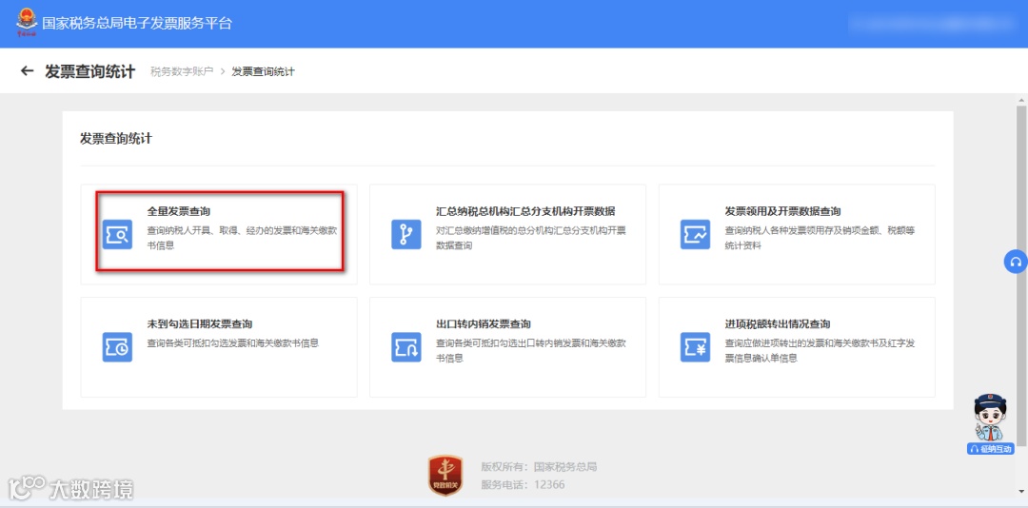
Task: Open 全量发票查询 card title
Action: (x=178, y=211)
